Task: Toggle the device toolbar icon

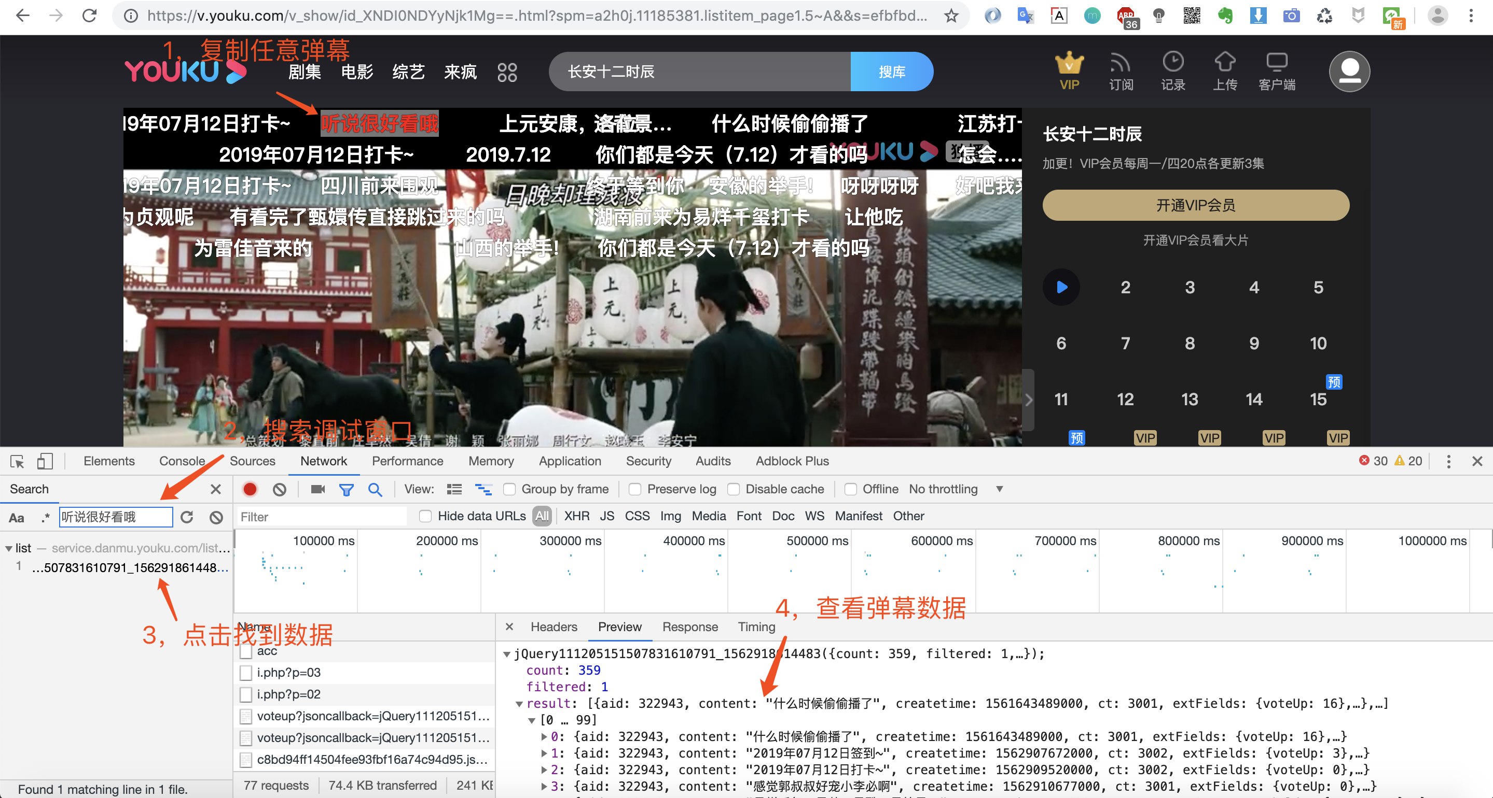Action: [45, 461]
